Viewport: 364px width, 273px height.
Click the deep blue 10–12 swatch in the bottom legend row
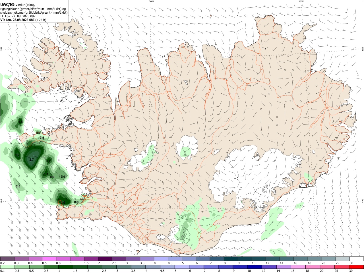tap(255, 267)
